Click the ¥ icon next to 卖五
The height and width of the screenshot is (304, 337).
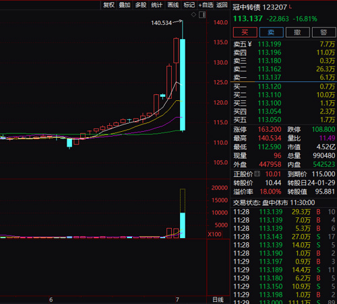click(x=249, y=44)
